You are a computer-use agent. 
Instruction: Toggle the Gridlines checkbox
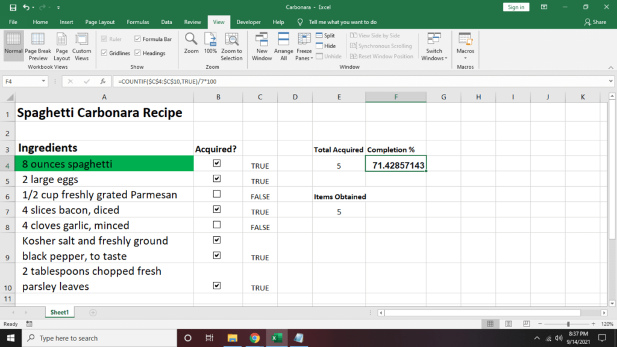point(104,53)
